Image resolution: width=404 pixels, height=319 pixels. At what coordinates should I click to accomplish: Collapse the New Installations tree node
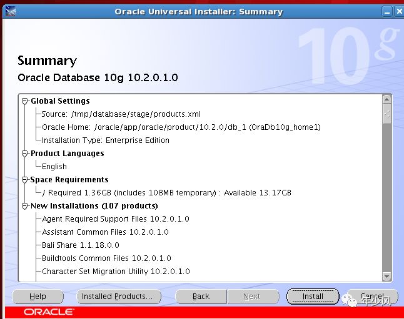pos(25,206)
